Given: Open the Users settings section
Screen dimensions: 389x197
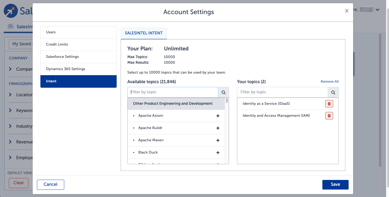Looking at the screenshot, I should pyautogui.click(x=78, y=32).
